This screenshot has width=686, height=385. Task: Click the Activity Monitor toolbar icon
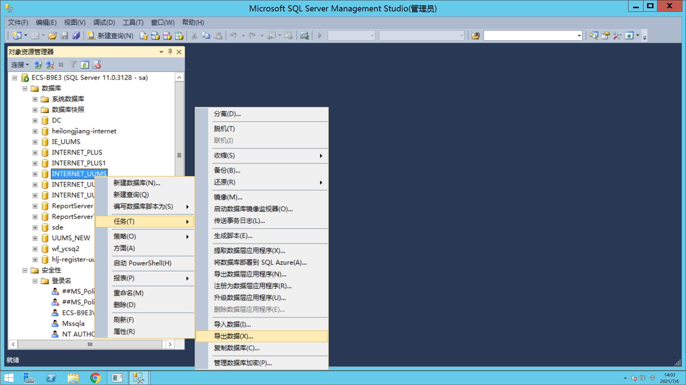304,36
